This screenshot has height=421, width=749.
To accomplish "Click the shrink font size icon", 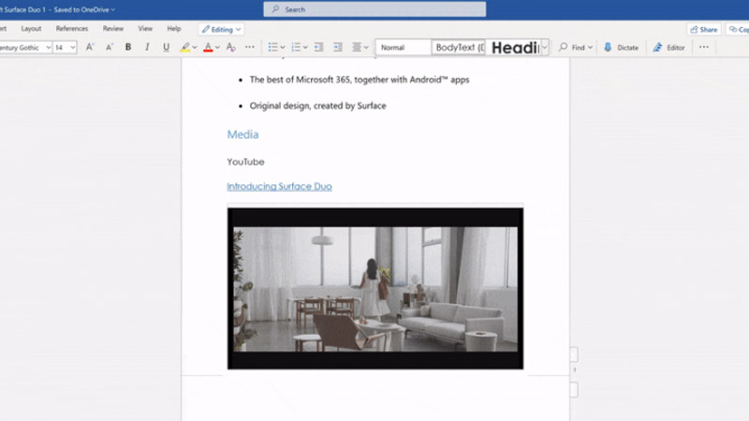I will pyautogui.click(x=109, y=47).
